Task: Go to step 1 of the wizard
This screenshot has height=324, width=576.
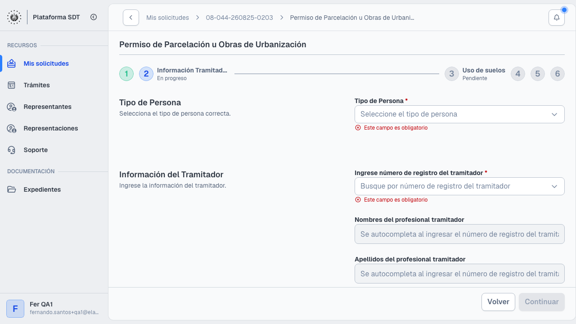Action: tap(126, 74)
